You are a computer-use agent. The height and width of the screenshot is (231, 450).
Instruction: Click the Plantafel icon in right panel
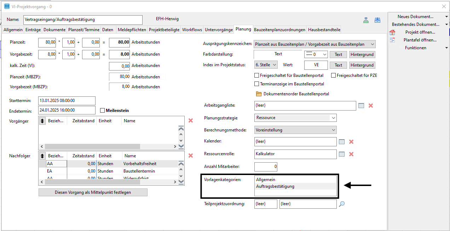tap(392, 40)
